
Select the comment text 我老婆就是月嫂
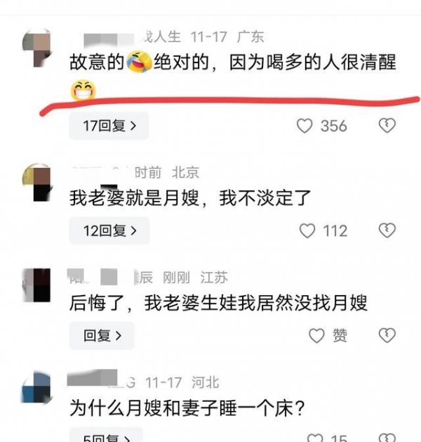[135, 198]
